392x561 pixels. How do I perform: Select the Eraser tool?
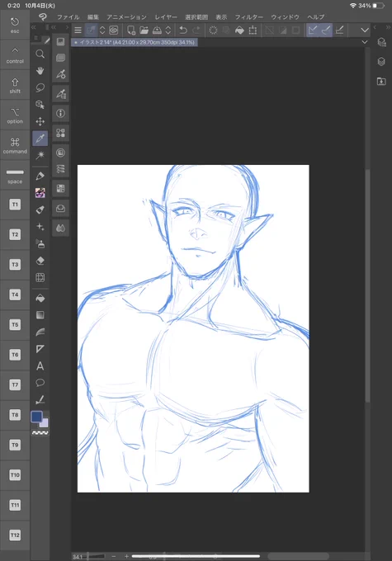(x=40, y=261)
